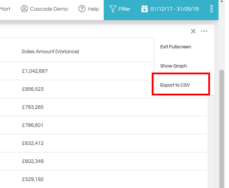Click the Filter funnel icon
Screen dimensions: 229x188
[x=113, y=9]
